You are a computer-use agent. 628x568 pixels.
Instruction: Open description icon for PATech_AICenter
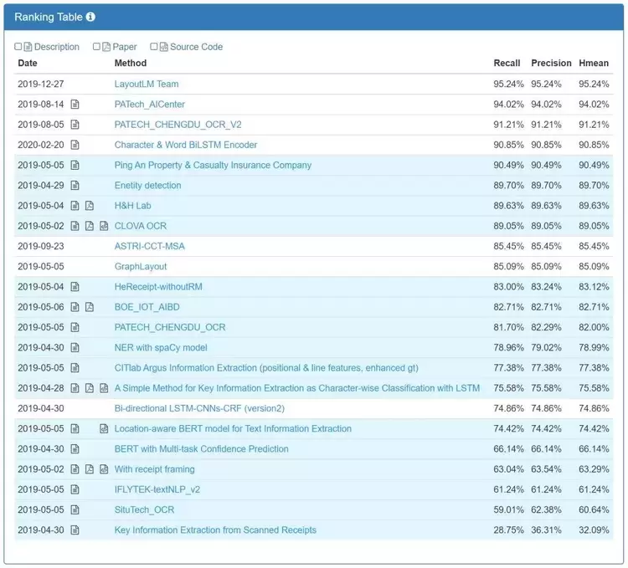(75, 105)
